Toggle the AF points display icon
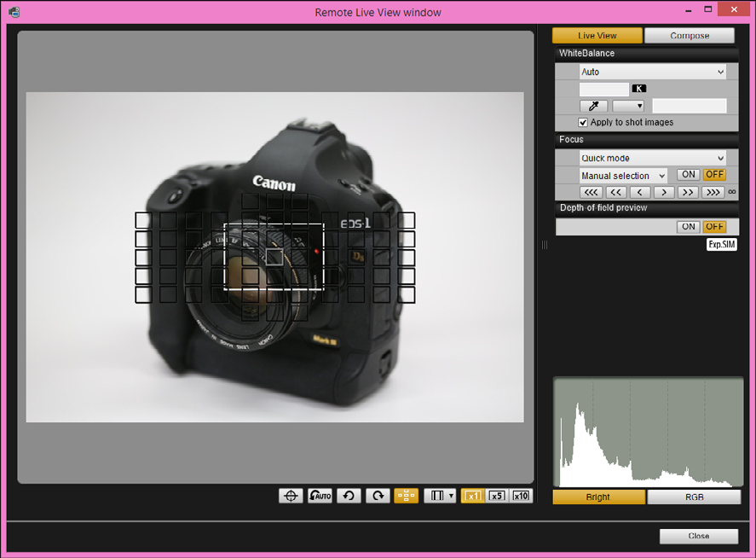The width and height of the screenshot is (756, 558). click(x=406, y=496)
